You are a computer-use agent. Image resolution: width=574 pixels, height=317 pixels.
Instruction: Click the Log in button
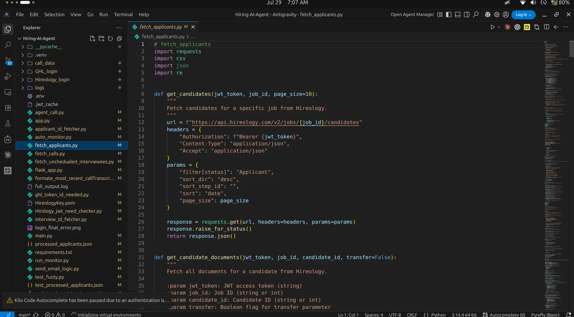[x=523, y=15]
